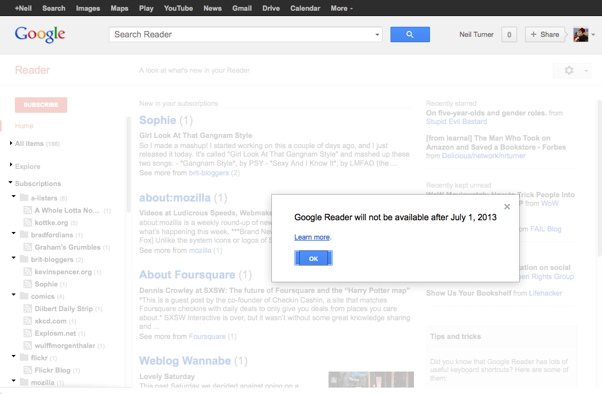The width and height of the screenshot is (602, 394).
Task: Click the blue search magnifier button
Action: point(410,34)
